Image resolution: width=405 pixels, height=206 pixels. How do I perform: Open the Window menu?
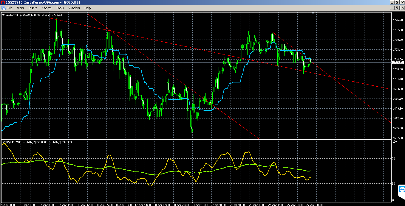click(74, 8)
